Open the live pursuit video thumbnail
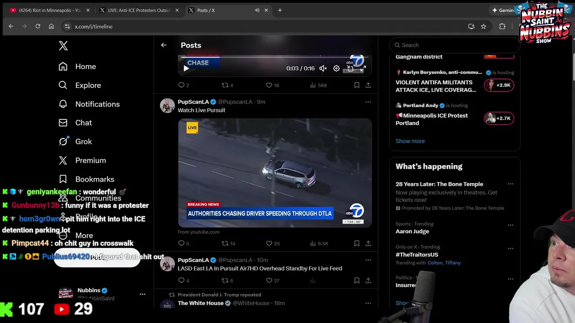Screen dimensions: 575x323 click(x=275, y=173)
